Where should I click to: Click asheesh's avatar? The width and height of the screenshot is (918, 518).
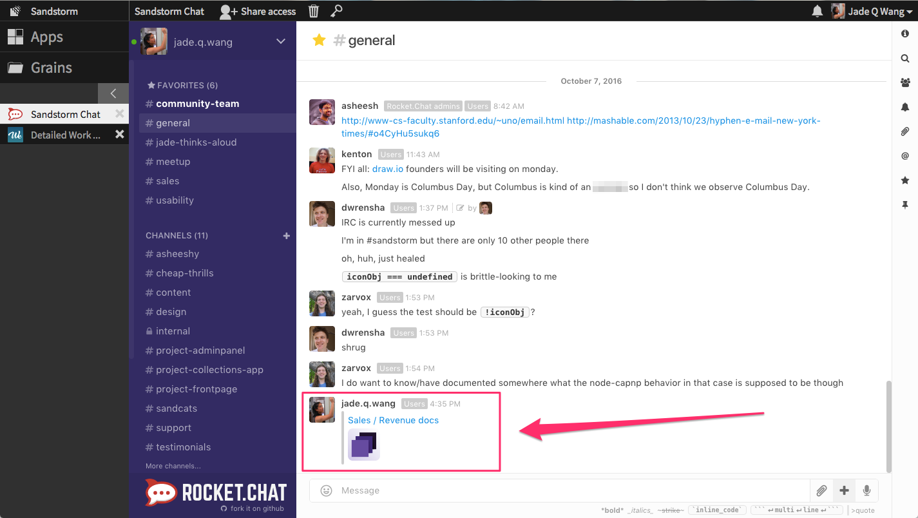pos(322,112)
